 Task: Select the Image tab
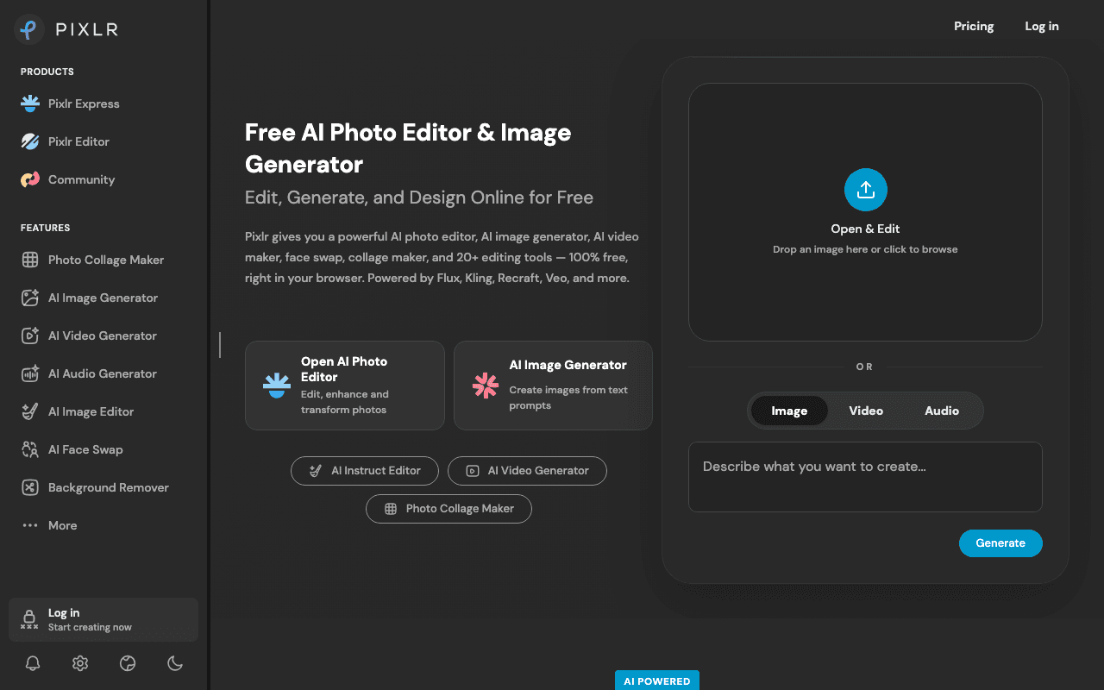coord(789,411)
